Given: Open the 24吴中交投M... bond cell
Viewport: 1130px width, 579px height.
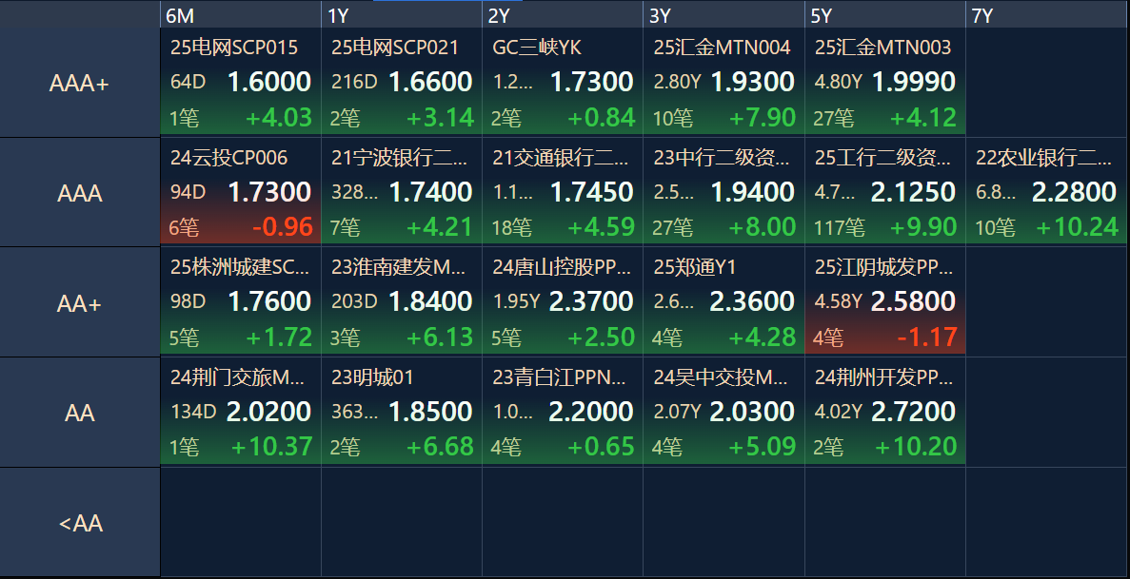Looking at the screenshot, I should pyautogui.click(x=724, y=412).
